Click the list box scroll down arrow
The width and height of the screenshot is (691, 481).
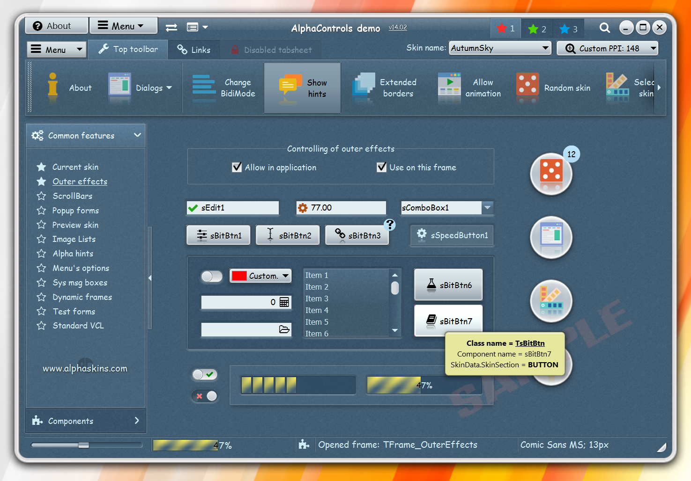[395, 330]
